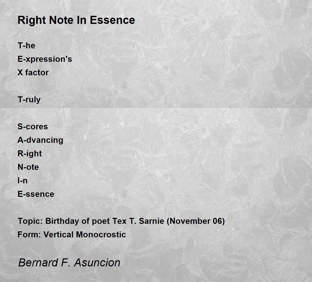The image size is (312, 282).
Task: Click the N-ote line
Action: point(28,167)
